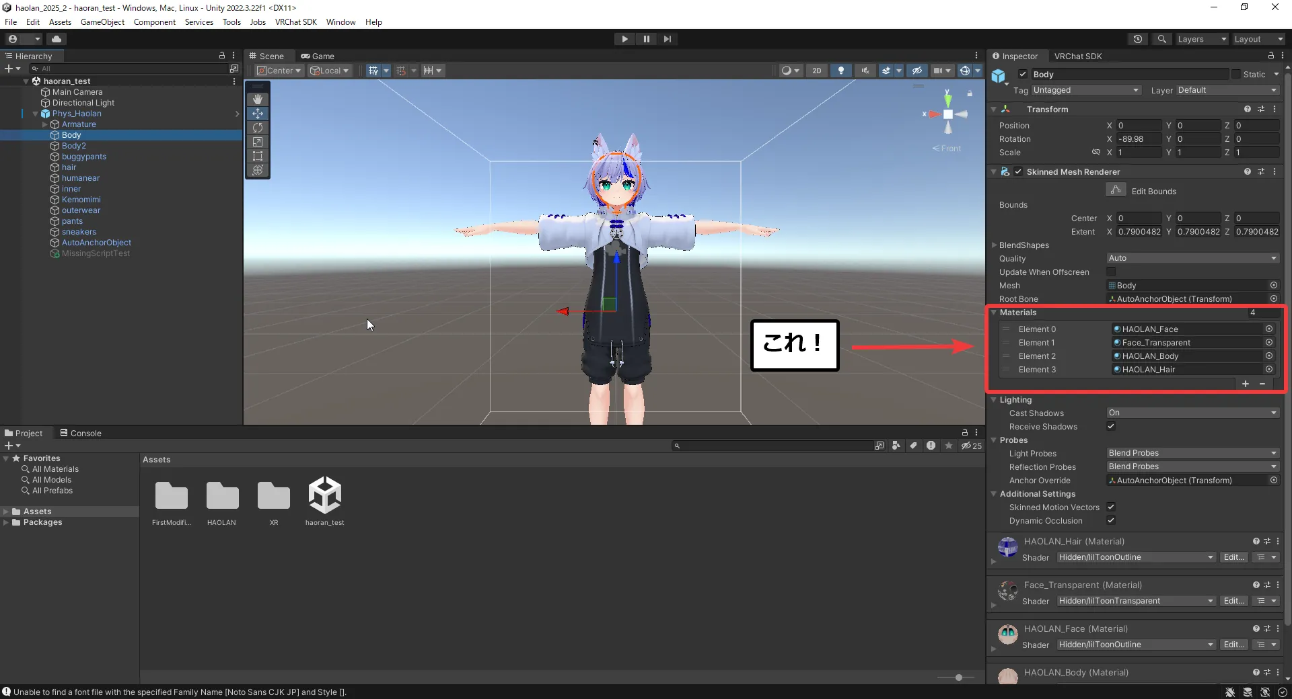Viewport: 1292px width, 699px height.
Task: Open the cloud services icon
Action: coord(57,39)
